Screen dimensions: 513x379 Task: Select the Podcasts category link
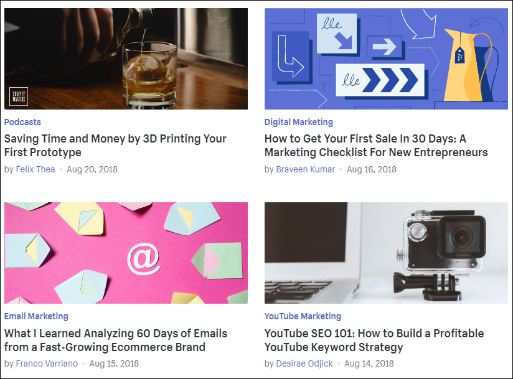coord(22,122)
